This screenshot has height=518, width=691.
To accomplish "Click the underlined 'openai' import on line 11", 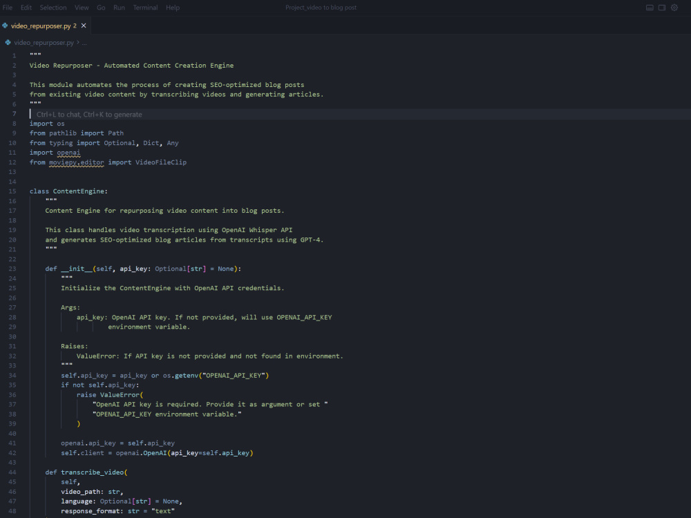I will [x=68, y=153].
